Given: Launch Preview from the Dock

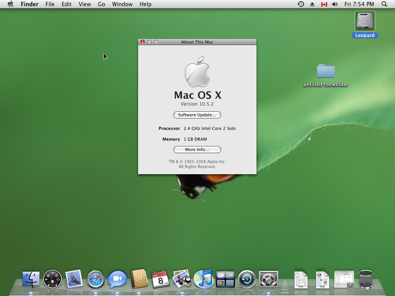Looking at the screenshot, I should pyautogui.click(x=182, y=279).
